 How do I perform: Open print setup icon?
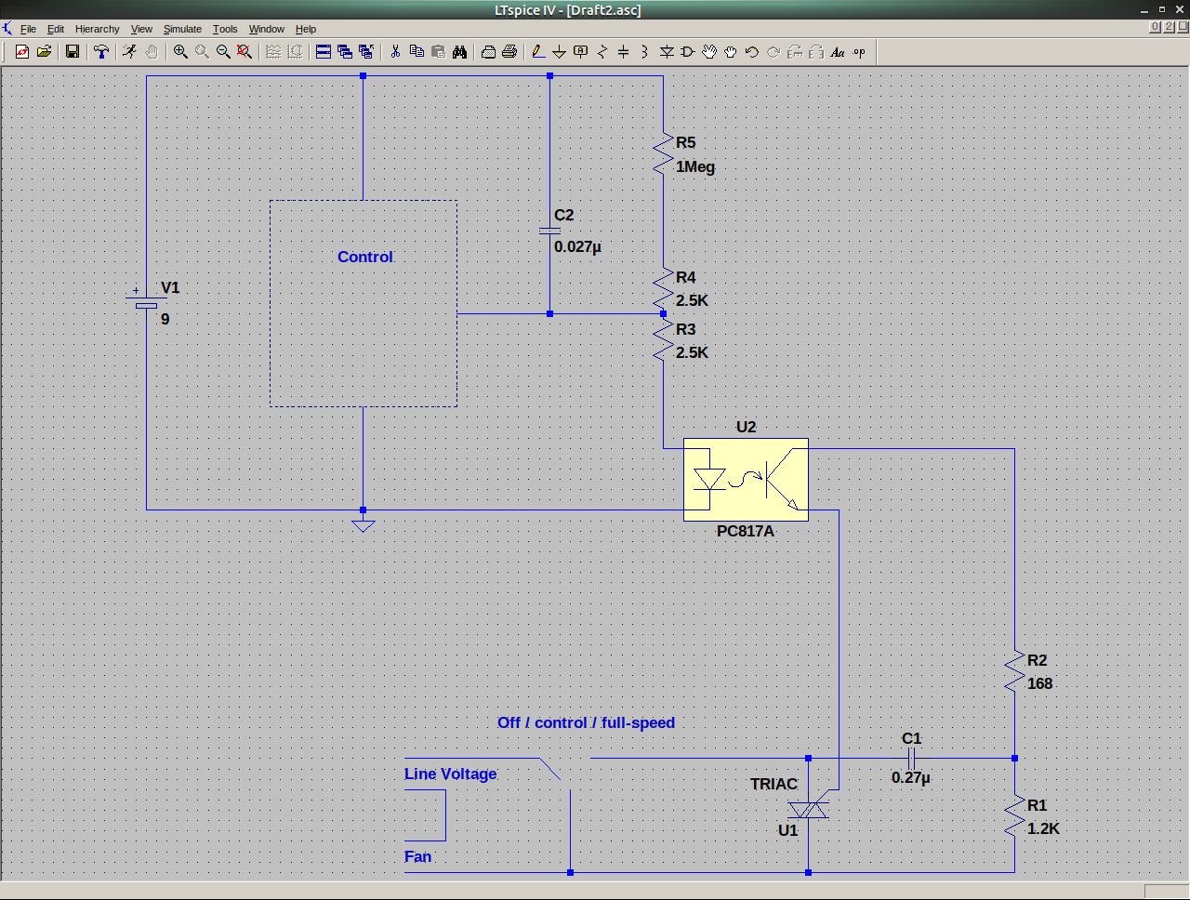tap(488, 52)
